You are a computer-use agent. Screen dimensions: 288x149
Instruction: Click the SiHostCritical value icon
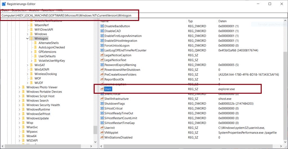pos(102,108)
